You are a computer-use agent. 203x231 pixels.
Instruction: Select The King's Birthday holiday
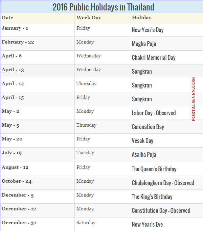152,197
